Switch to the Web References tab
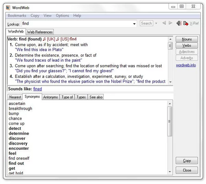 click(40, 32)
